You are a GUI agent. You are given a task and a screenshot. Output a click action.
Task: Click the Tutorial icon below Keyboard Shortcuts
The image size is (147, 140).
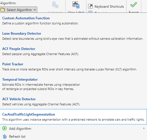(x=90, y=12)
